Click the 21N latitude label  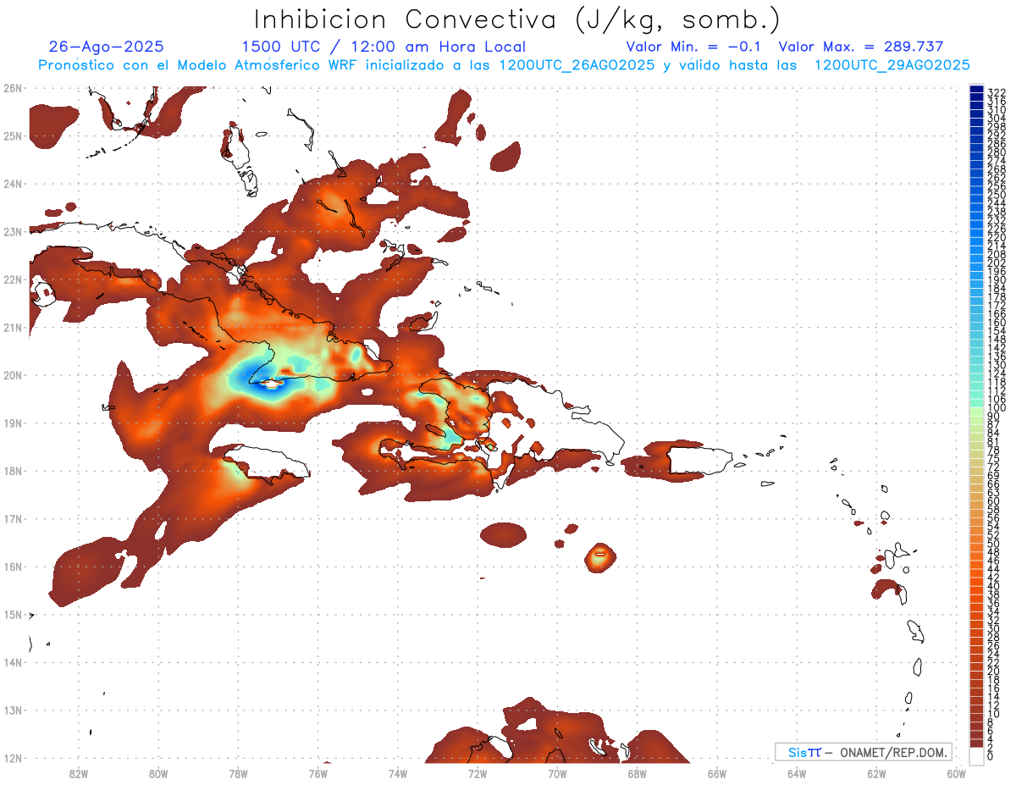pos(12,327)
